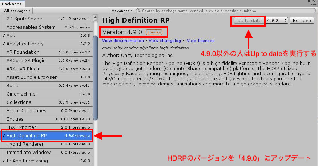Select the Editor Coroutines package
Viewport: 318px width, 166px height.
tap(47, 110)
